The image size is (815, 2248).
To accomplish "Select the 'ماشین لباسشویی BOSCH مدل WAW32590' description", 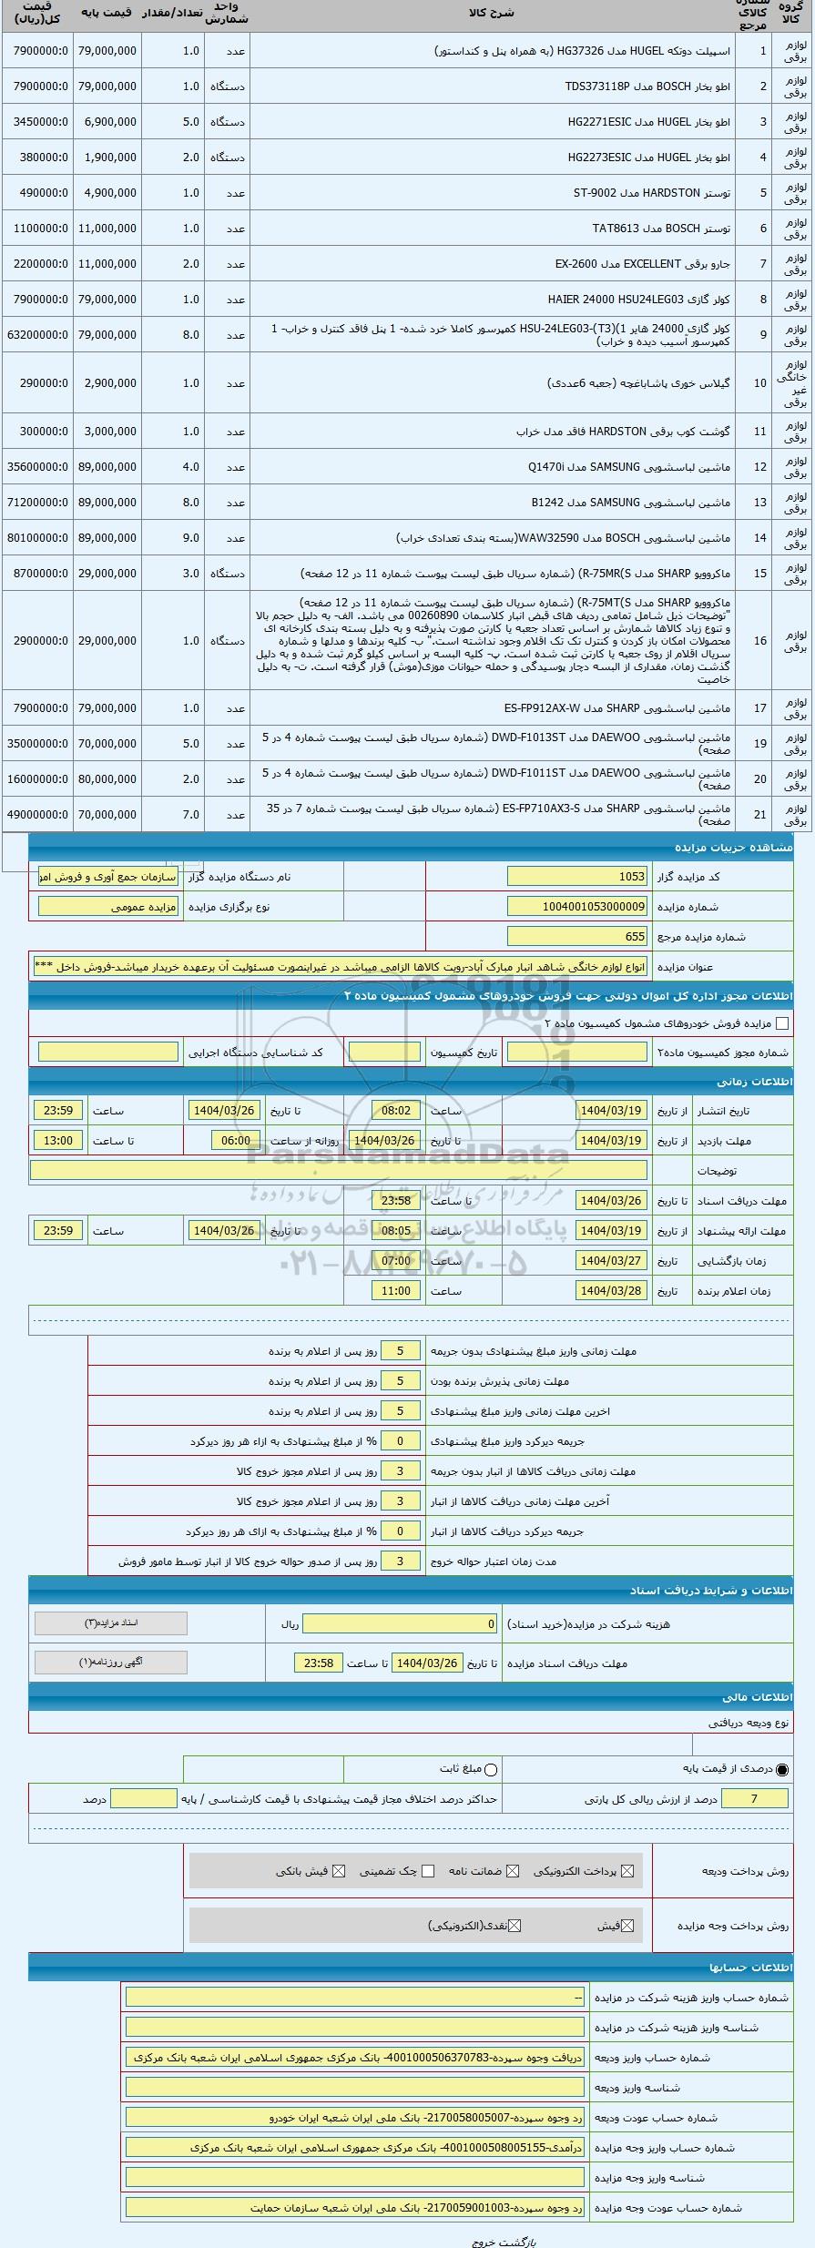I will (x=565, y=538).
